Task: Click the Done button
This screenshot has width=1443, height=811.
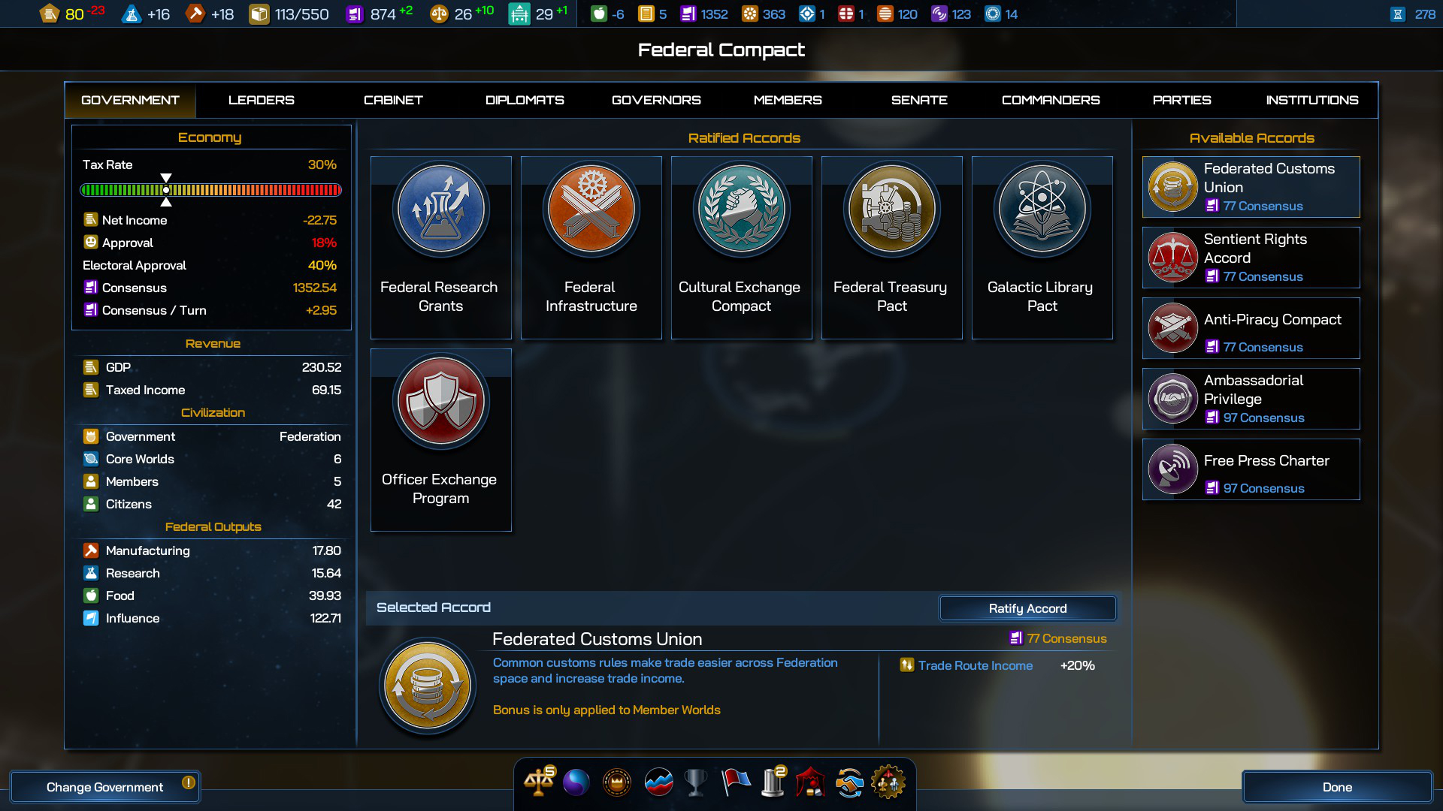Action: 1337,787
